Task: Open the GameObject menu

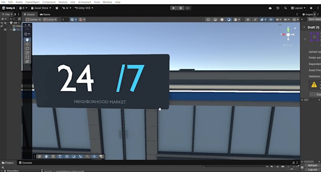Action: 33,2
